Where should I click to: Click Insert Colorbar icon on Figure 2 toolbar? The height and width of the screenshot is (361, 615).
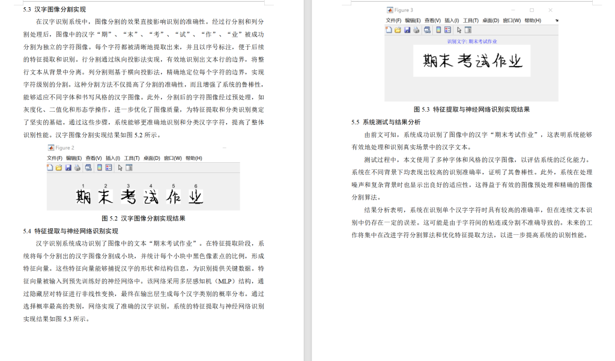[99, 168]
